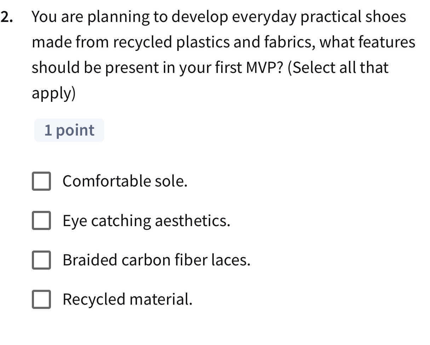430x345 pixels.
Task: Click the "1 point" badge
Action: pos(69,130)
